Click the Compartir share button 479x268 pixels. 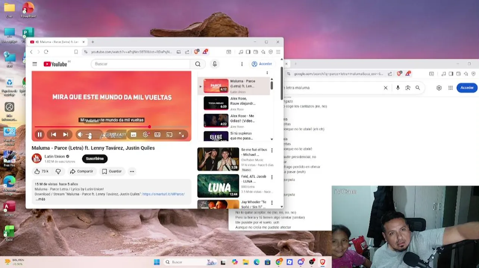[x=81, y=171]
